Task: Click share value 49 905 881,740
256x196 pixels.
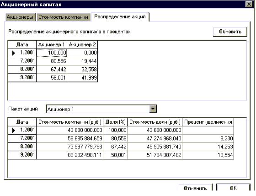Action: 155,147
